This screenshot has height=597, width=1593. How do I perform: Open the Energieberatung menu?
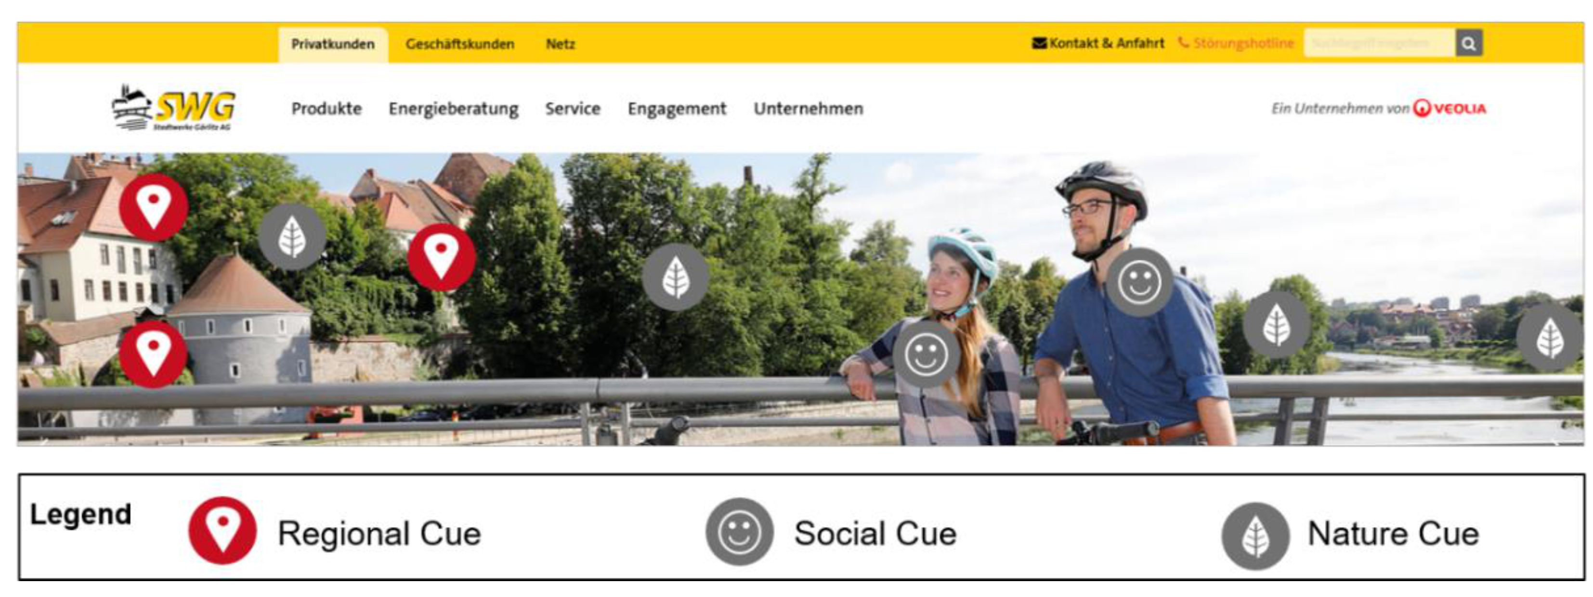(x=453, y=109)
